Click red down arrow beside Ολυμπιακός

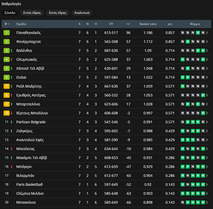[x=11, y=59]
